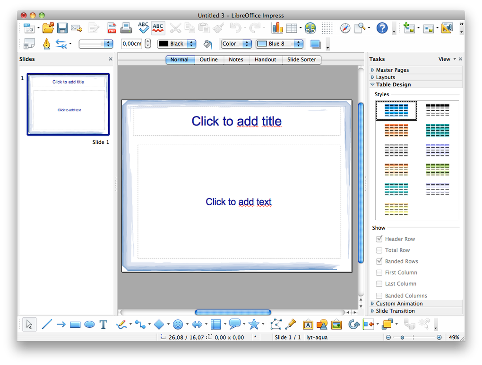Open LibreOffice Help question mark
The width and height of the screenshot is (482, 365).
[382, 28]
